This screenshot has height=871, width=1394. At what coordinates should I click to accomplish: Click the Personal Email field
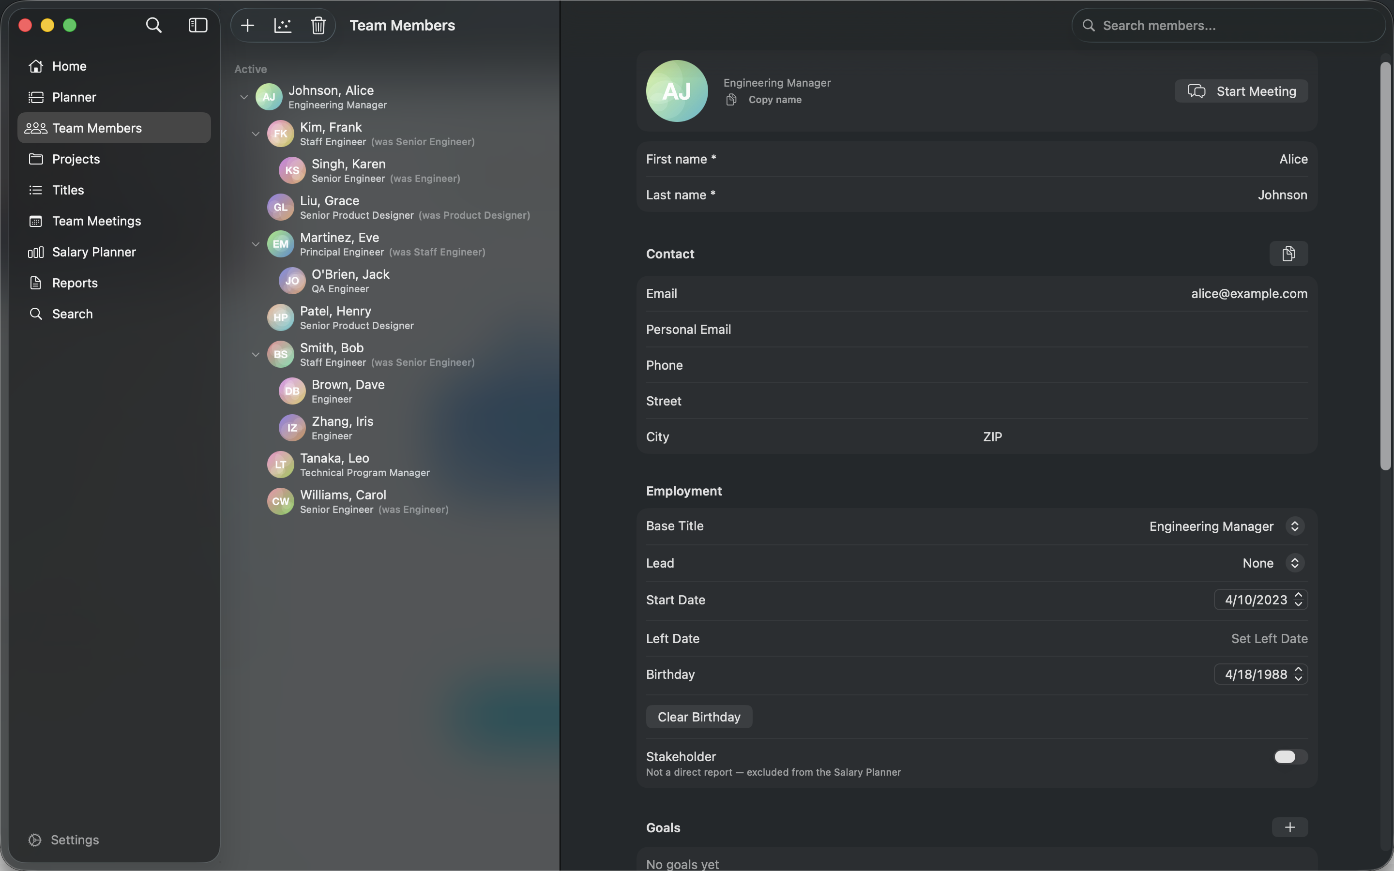tap(977, 330)
